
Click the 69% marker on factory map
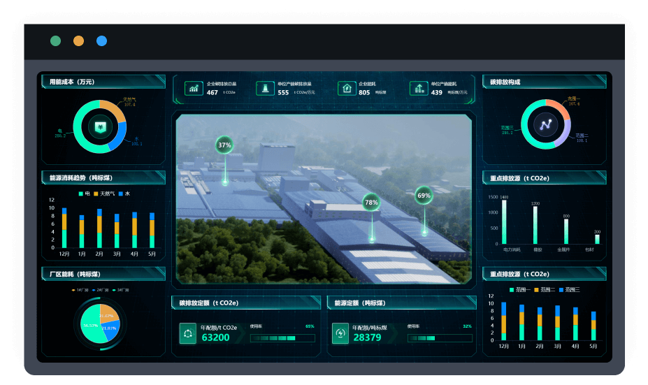(424, 196)
